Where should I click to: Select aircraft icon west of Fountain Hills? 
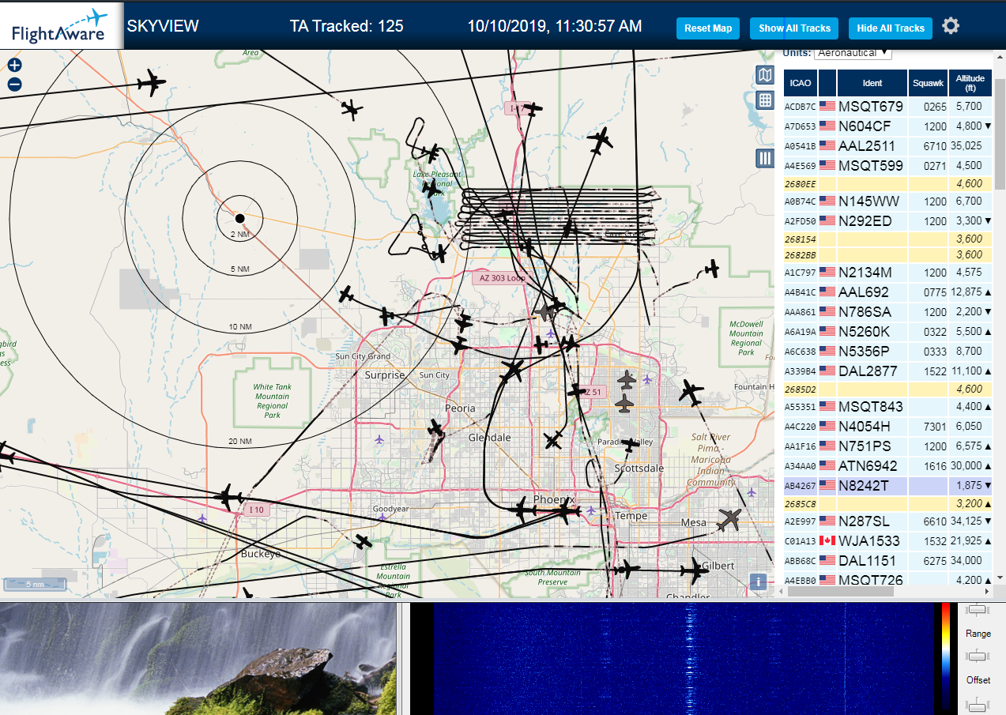[x=691, y=392]
